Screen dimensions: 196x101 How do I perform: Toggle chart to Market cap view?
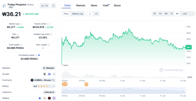point(78,14)
